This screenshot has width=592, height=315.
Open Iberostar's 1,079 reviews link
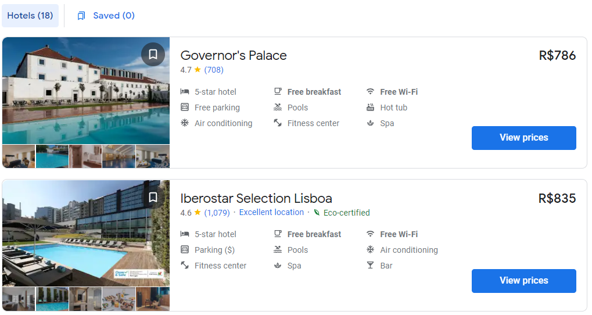point(217,213)
